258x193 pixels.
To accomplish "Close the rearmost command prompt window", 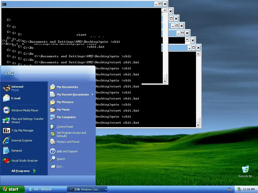I will click(198, 48).
